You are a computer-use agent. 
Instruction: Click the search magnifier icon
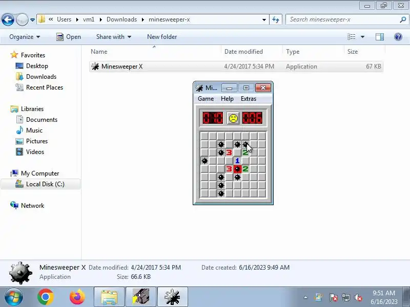(403, 19)
